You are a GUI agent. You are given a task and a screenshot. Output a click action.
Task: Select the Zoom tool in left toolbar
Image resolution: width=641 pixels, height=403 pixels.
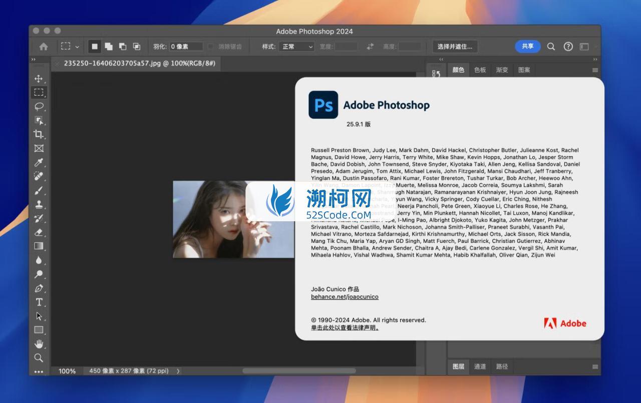pyautogui.click(x=39, y=357)
